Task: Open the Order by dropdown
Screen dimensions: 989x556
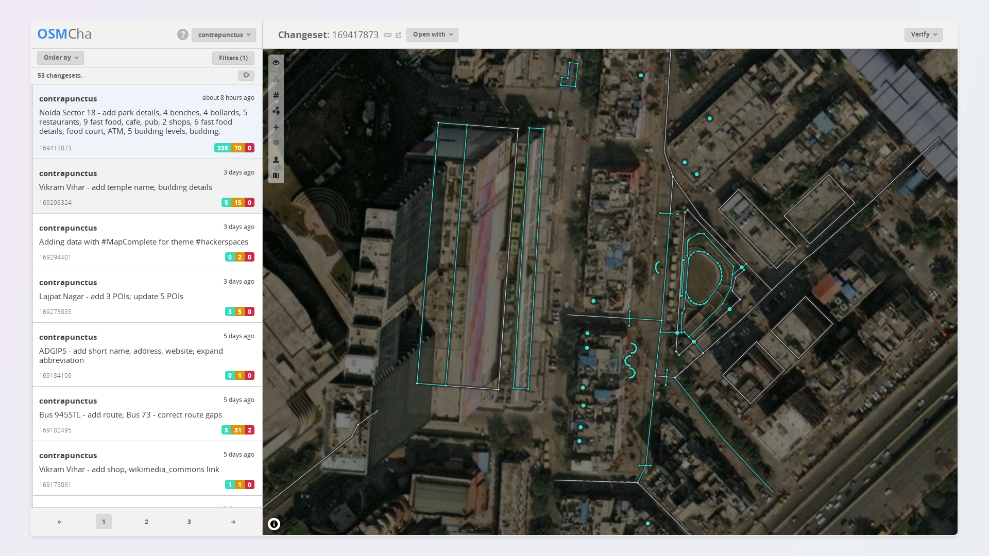Action: tap(60, 58)
